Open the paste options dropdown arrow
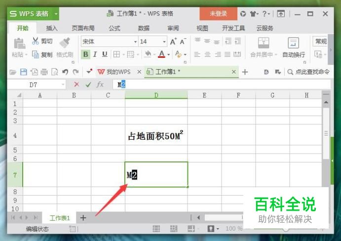Screen dimensions: 341x241 26,54
